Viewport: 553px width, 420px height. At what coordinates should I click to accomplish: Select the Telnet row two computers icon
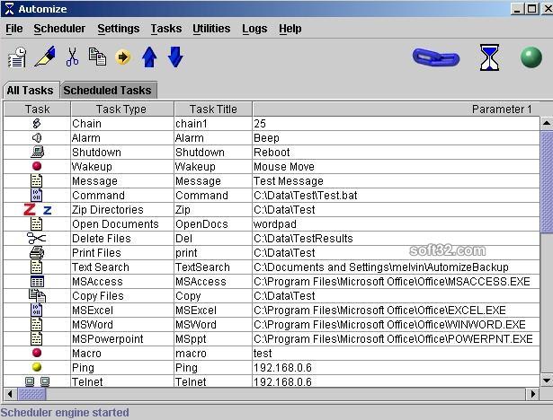(38, 381)
